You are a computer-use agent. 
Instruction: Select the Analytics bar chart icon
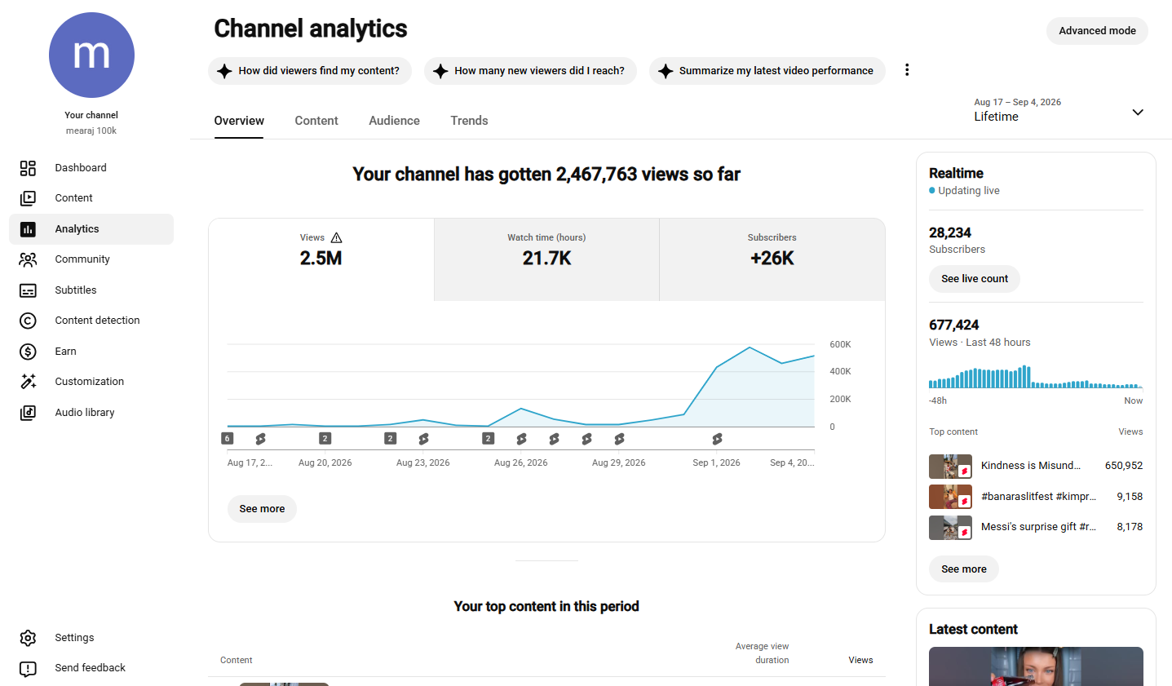28,229
